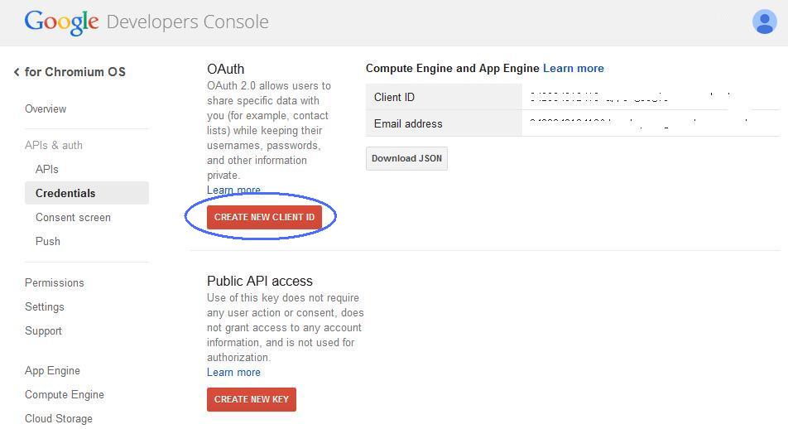Follow the OAuth Learn more link
This screenshot has height=429, width=788.
pyautogui.click(x=233, y=190)
